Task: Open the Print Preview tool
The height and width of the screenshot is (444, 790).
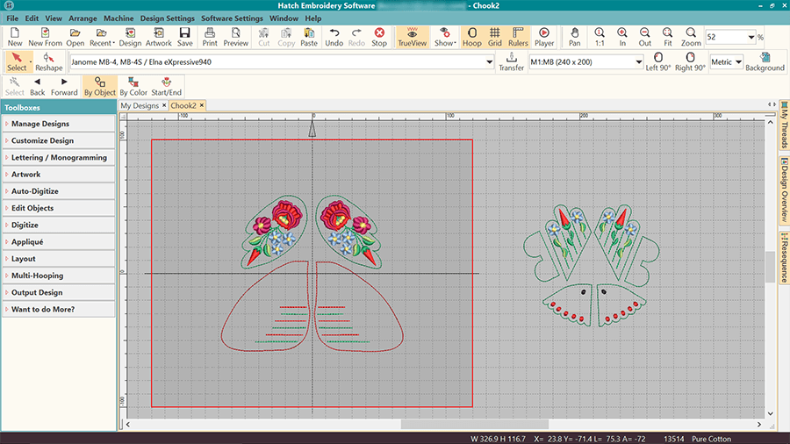Action: coord(235,36)
